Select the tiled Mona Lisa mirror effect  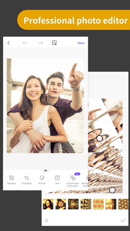pyautogui.click(x=86, y=204)
